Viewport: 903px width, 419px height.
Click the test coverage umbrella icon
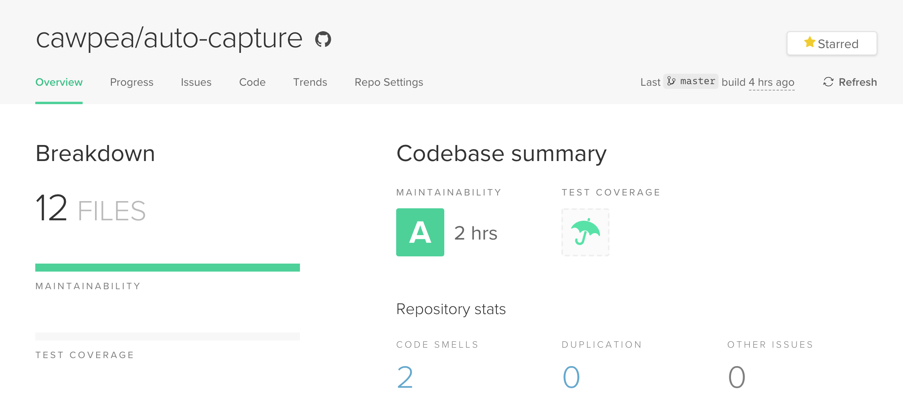(x=585, y=232)
